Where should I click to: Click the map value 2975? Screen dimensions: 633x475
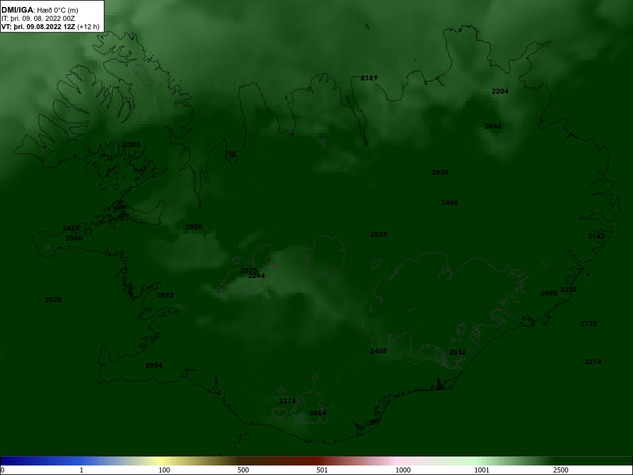click(249, 270)
